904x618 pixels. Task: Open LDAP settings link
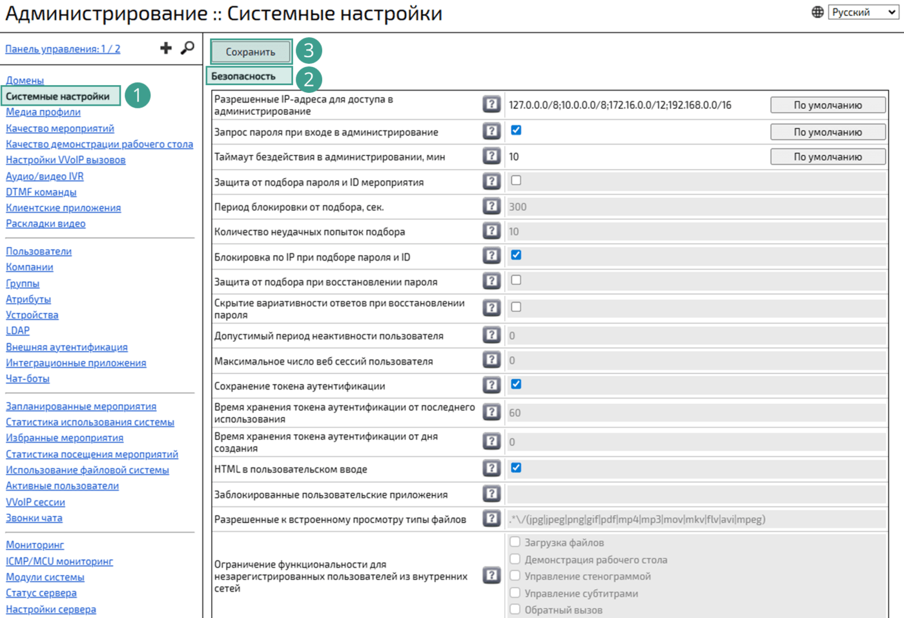[18, 331]
